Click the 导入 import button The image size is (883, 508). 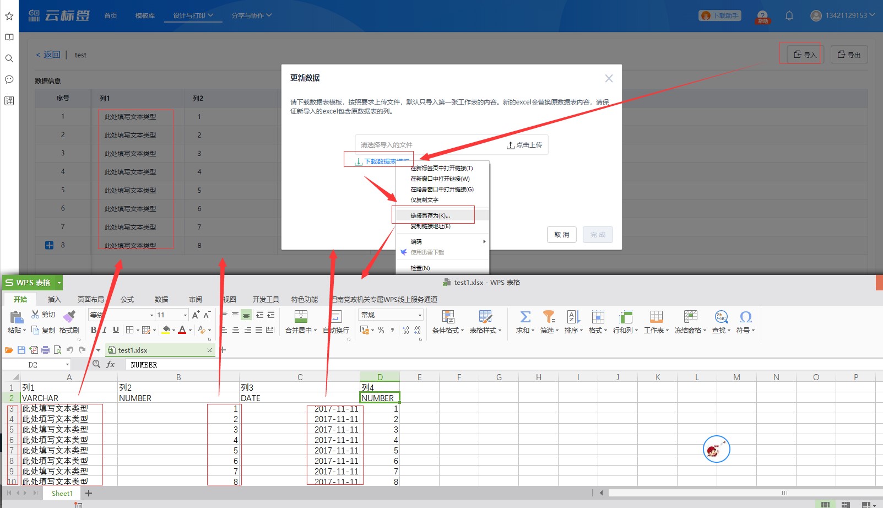click(805, 55)
